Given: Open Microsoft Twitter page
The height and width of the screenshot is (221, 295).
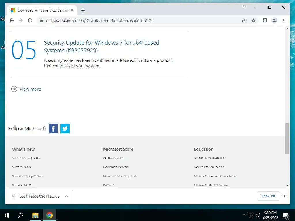Looking at the screenshot, I should pyautogui.click(x=65, y=129).
